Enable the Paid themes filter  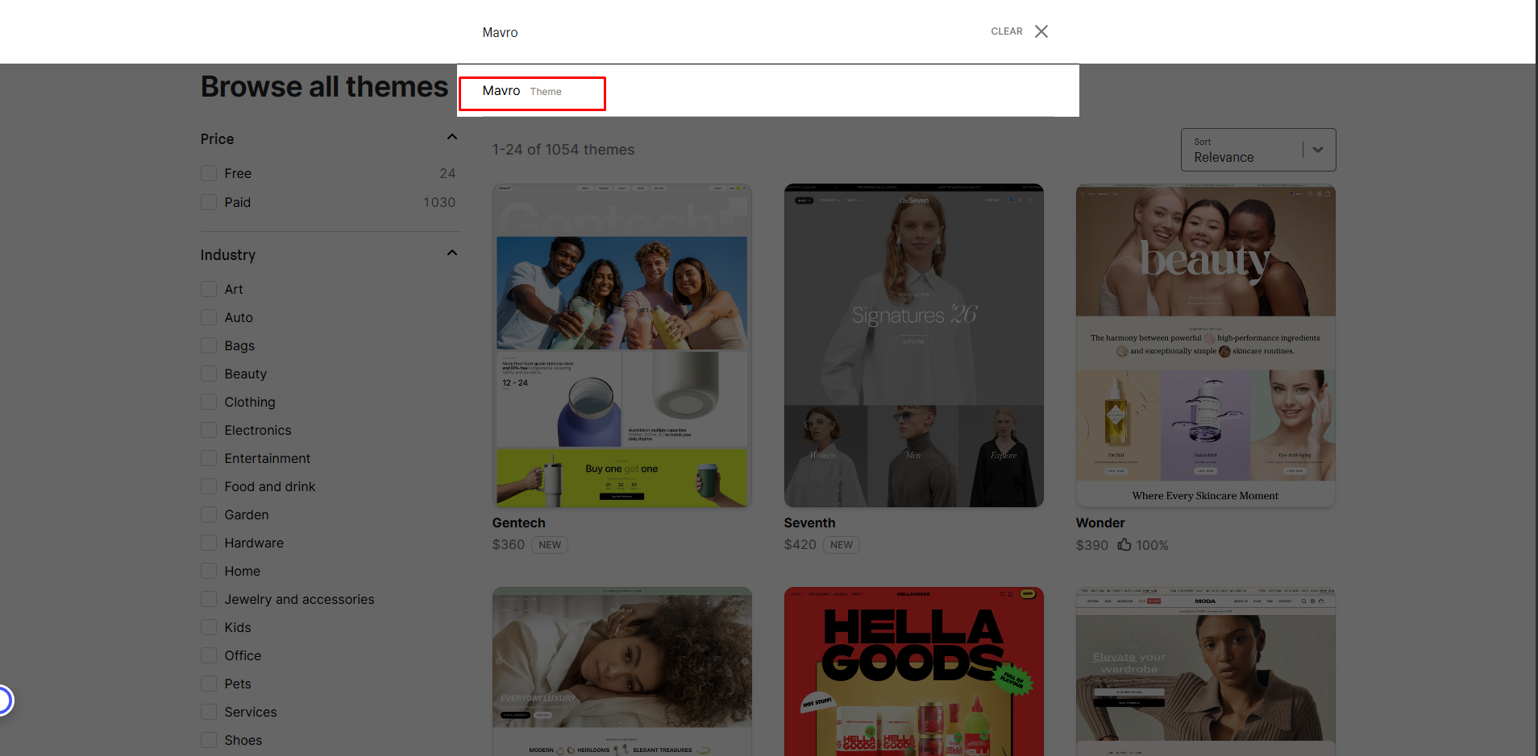[209, 201]
